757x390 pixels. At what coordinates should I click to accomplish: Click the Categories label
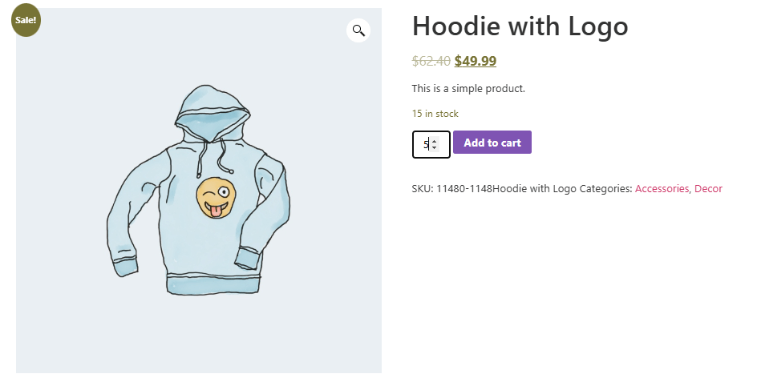(x=605, y=189)
